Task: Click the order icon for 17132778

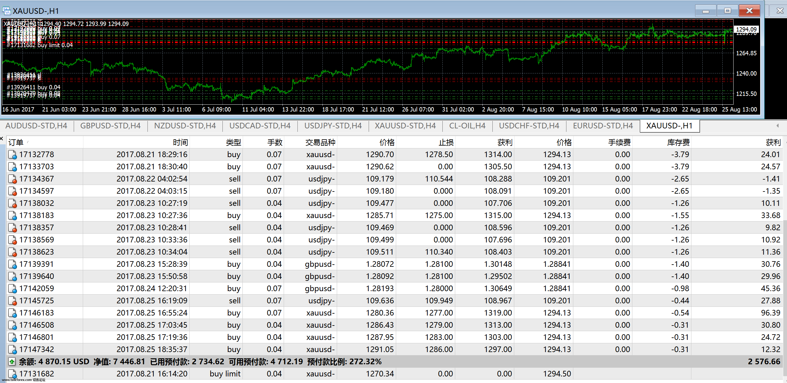Action: pyautogui.click(x=12, y=155)
